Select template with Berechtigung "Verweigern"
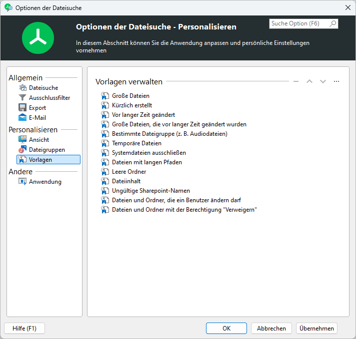Viewport: 356px width, 339px height. (x=184, y=210)
